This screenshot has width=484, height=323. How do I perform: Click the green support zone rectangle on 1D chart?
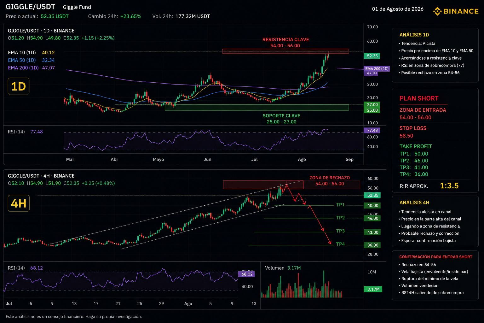pyautogui.click(x=257, y=108)
